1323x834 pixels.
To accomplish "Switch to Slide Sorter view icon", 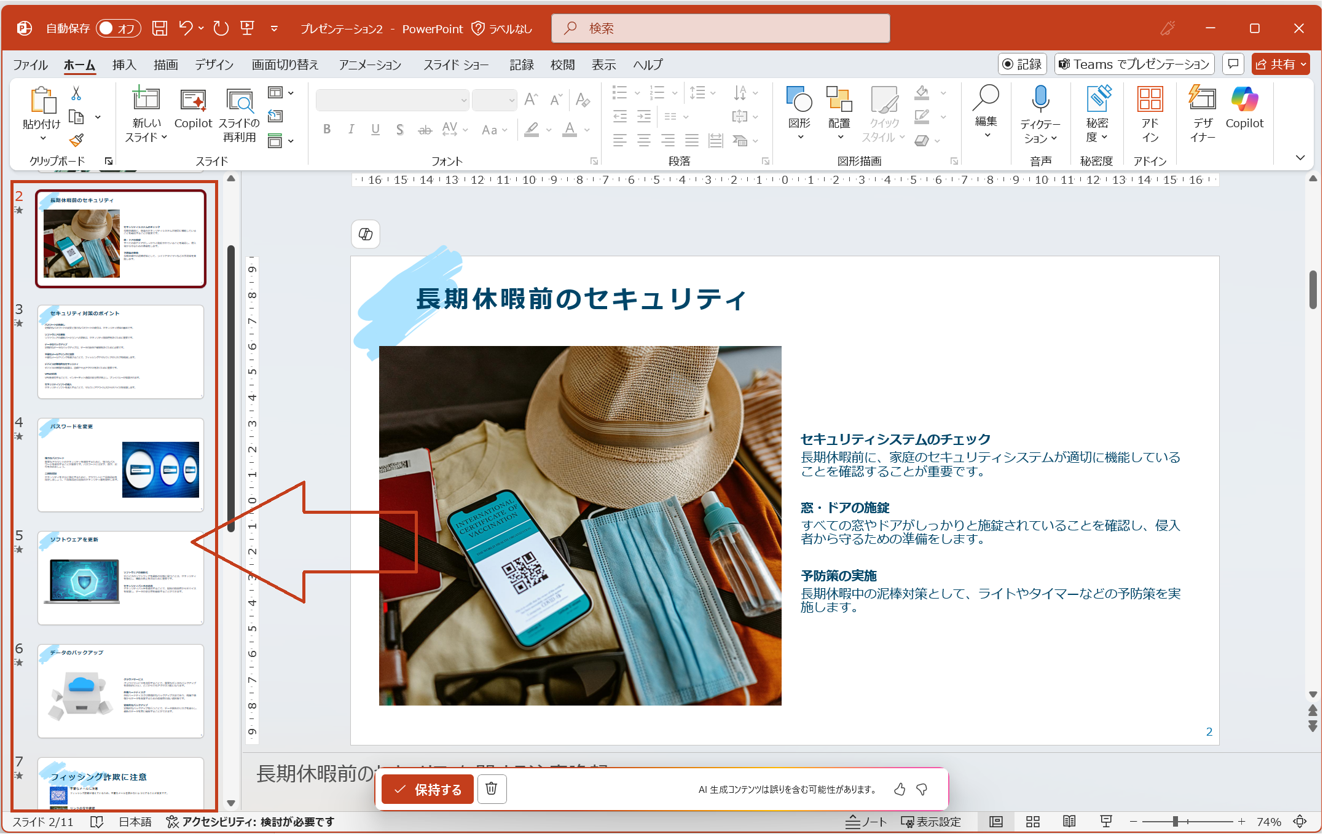I will click(1032, 822).
